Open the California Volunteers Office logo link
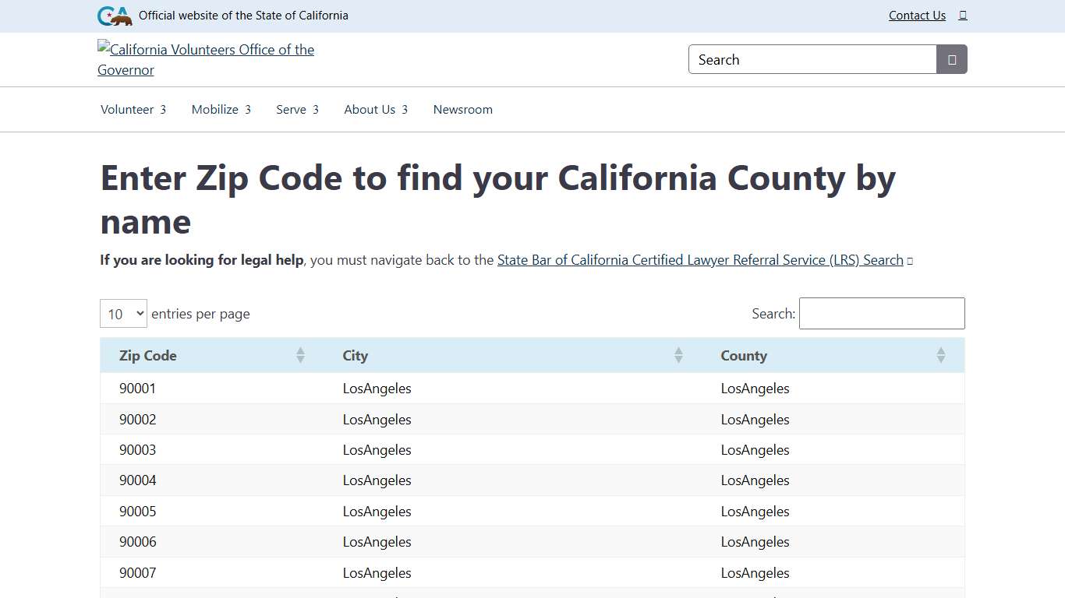1065x598 pixels. tap(205, 59)
